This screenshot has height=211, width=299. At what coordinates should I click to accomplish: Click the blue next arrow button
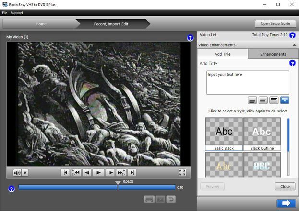pyautogui.click(x=286, y=203)
